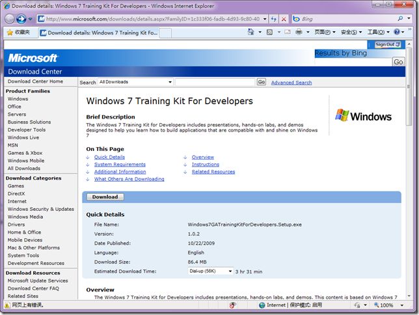Screen dimensions: 419x315
Task: Click the Print toolbar icon
Action: [299, 32]
